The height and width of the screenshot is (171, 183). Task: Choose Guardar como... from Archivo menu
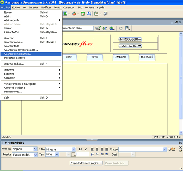(31, 42)
